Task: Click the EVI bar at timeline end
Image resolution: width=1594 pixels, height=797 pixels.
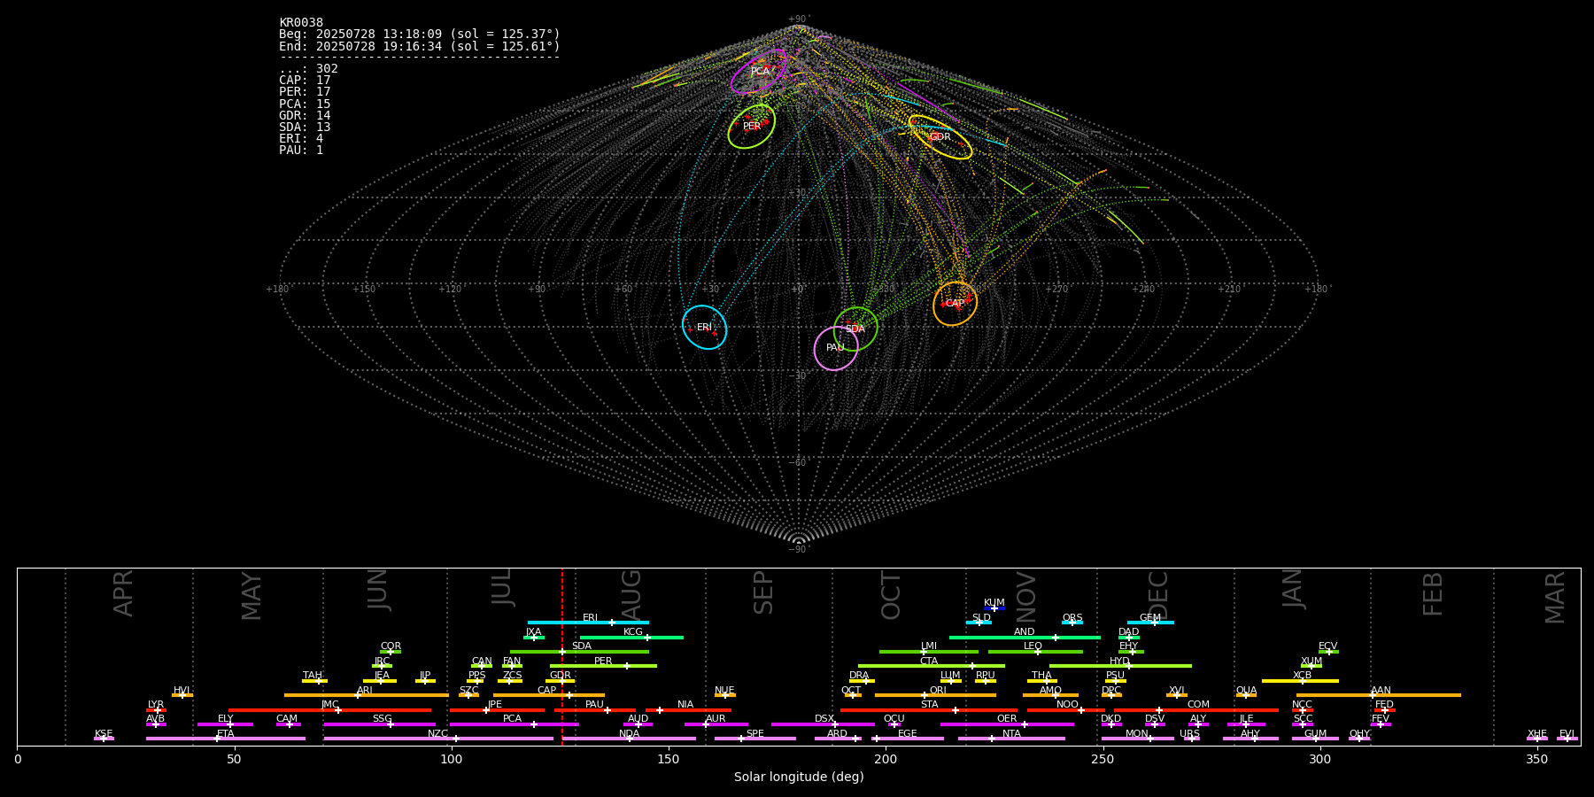Action: coord(1567,739)
